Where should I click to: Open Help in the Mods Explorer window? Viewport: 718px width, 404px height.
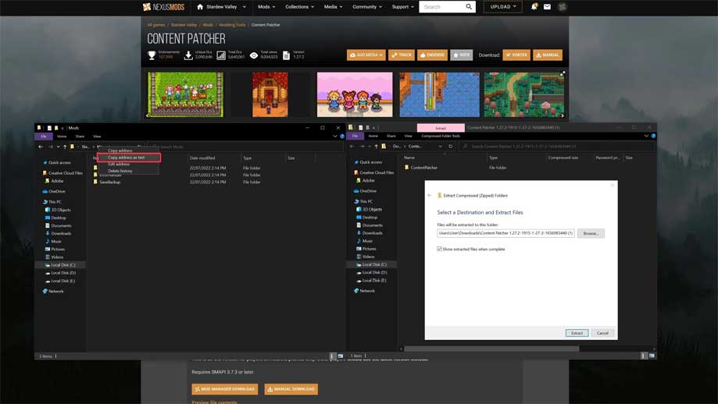342,136
